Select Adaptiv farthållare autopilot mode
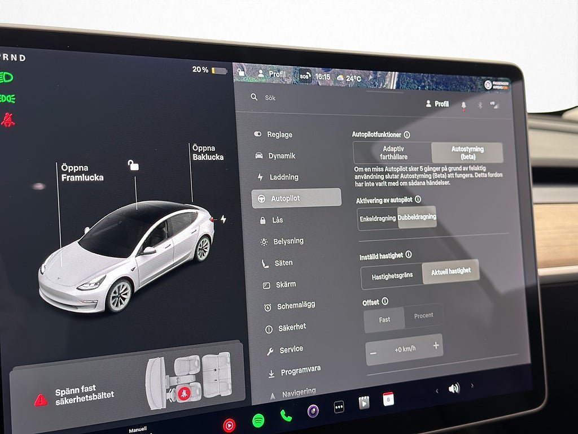 pos(393,153)
